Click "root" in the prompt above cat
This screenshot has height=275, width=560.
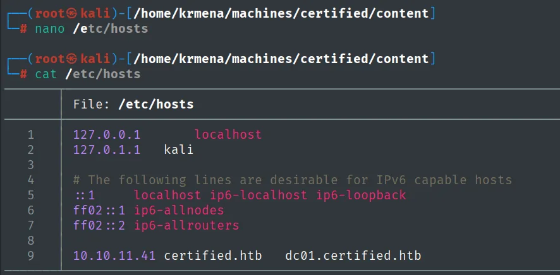tap(50, 59)
